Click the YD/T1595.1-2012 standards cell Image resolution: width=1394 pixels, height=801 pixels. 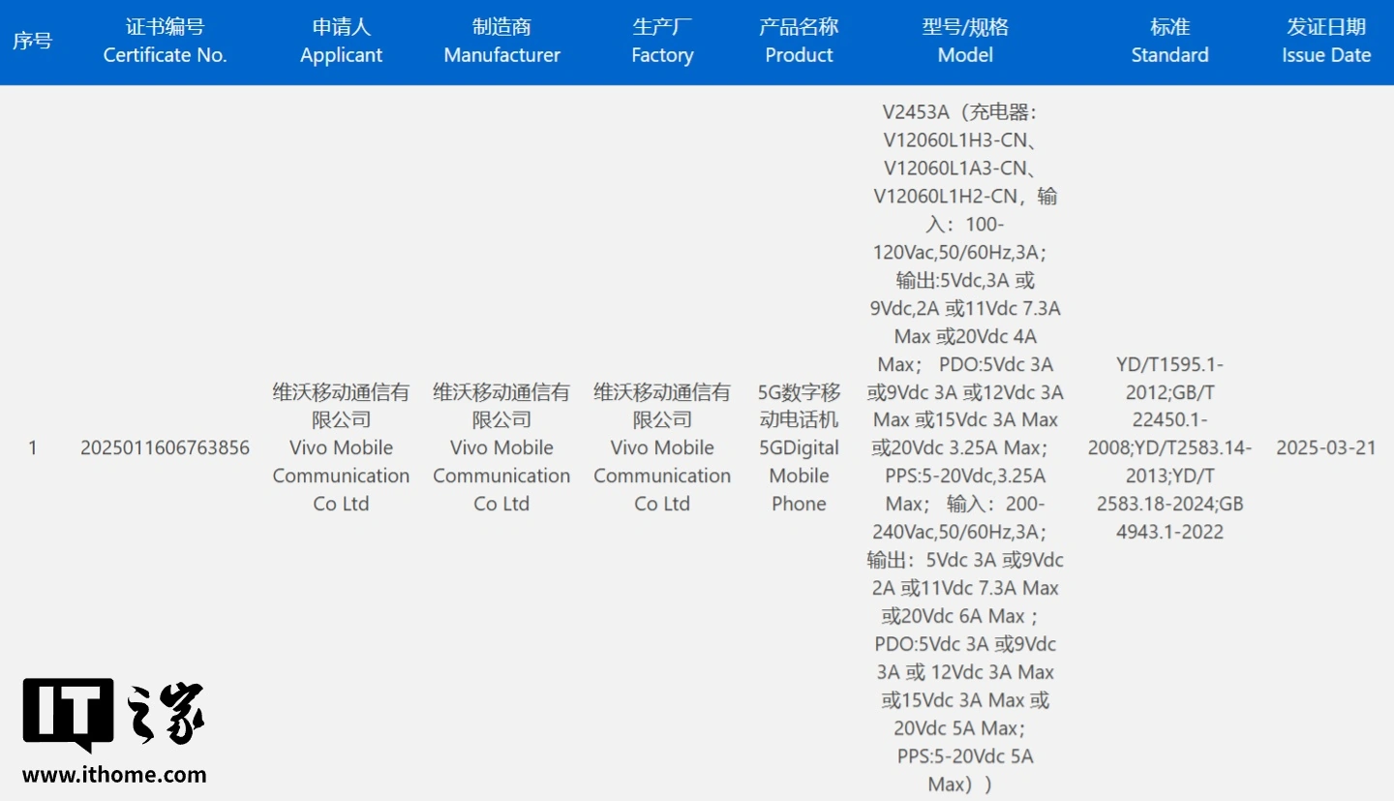(x=1169, y=447)
